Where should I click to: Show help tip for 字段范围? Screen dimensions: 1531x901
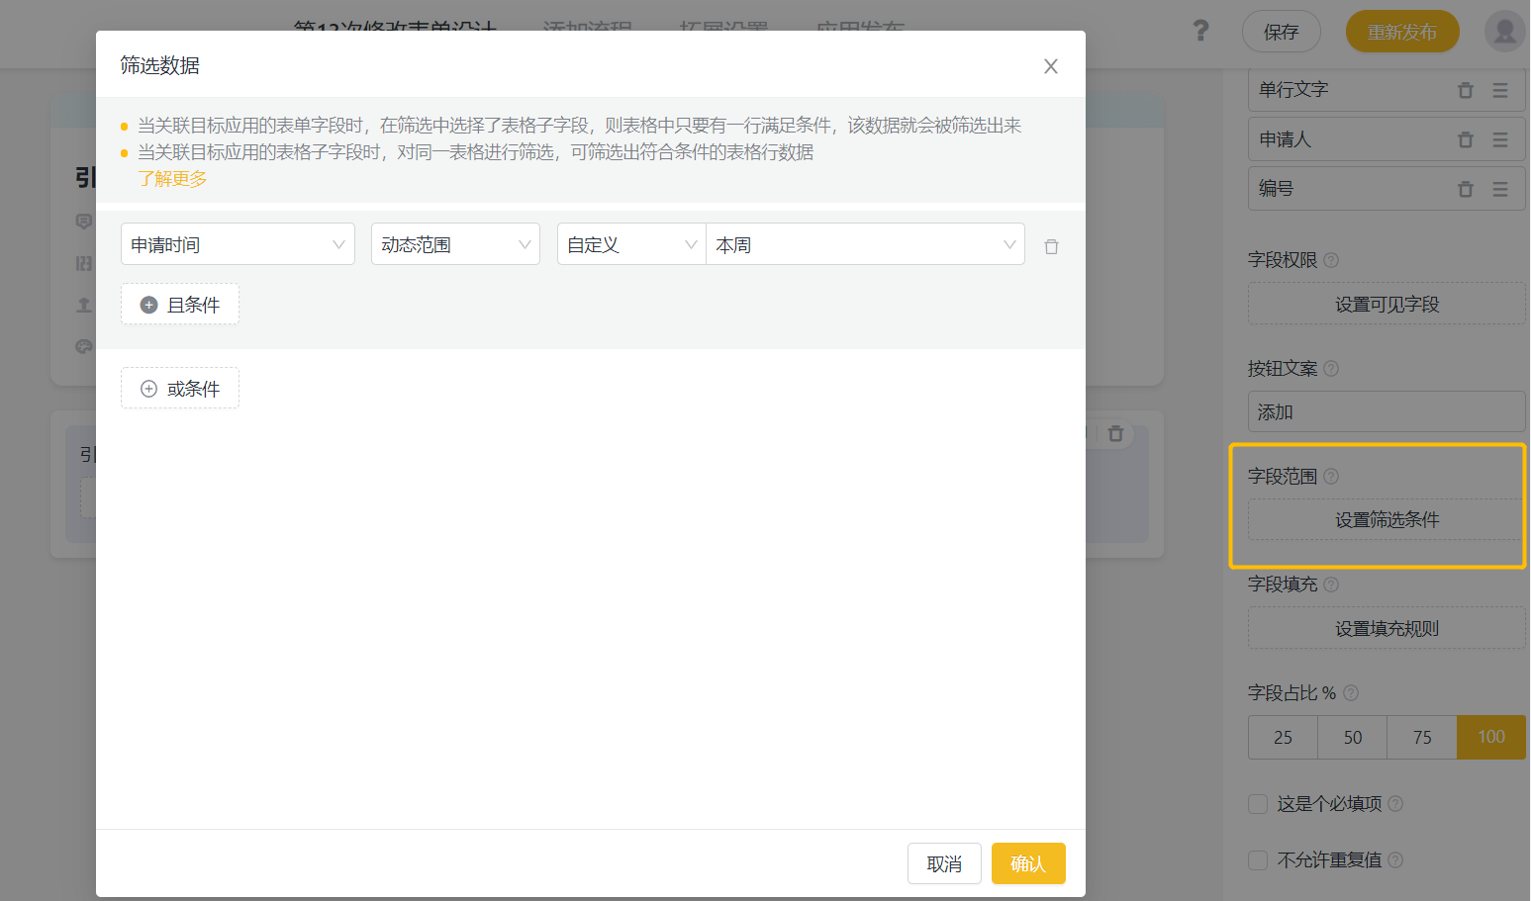coord(1331,477)
